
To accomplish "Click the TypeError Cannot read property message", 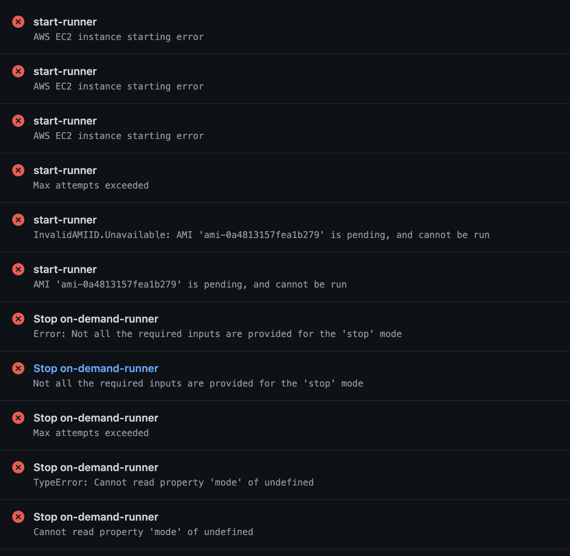I will (x=174, y=483).
